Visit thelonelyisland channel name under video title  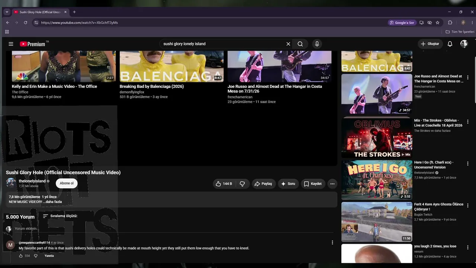(32, 181)
